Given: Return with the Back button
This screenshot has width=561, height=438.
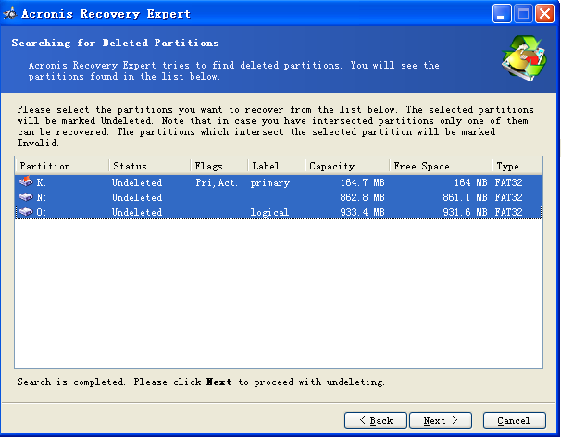Looking at the screenshot, I should tap(376, 420).
